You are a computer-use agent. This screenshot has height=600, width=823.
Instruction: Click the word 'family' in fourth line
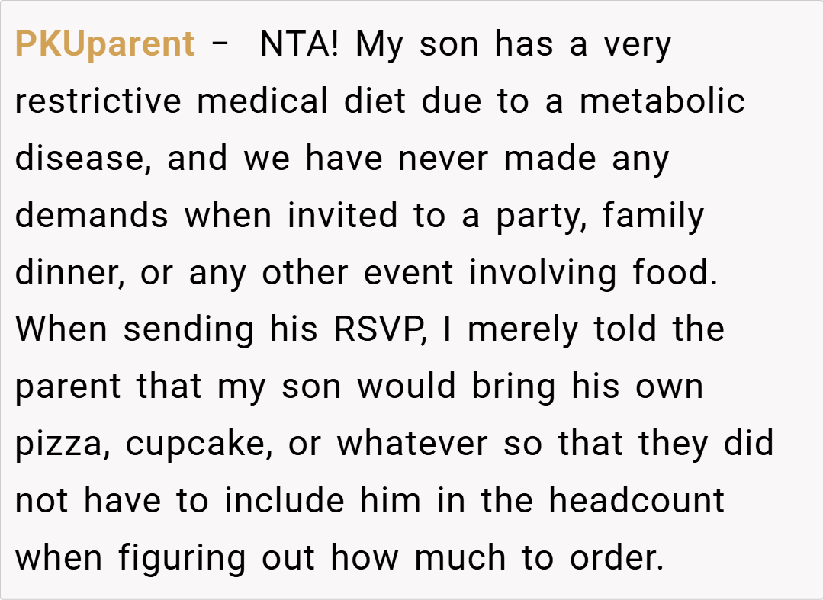(x=653, y=216)
